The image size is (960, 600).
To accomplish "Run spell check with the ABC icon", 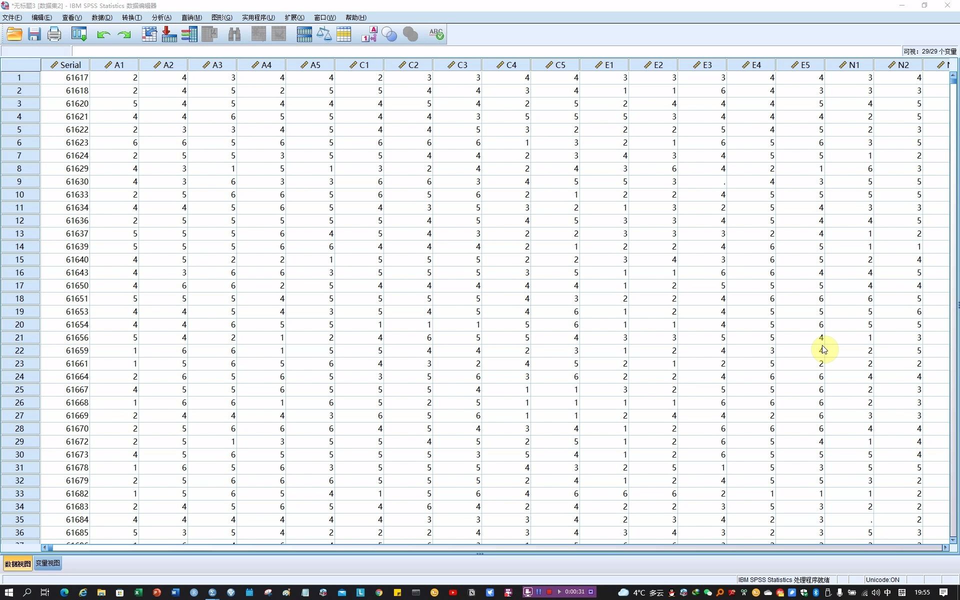I will pos(436,34).
